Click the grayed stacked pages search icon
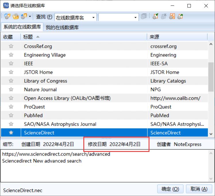Screen dimensions: 215x196 click(x=144, y=16)
